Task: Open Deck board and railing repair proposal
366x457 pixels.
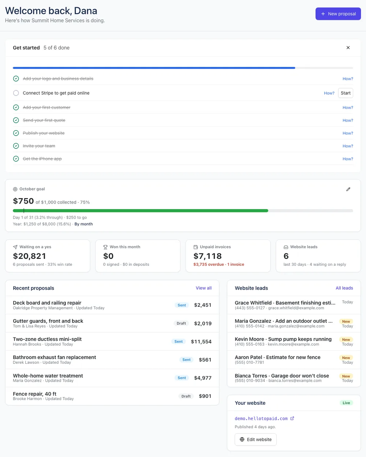Action: [112, 305]
